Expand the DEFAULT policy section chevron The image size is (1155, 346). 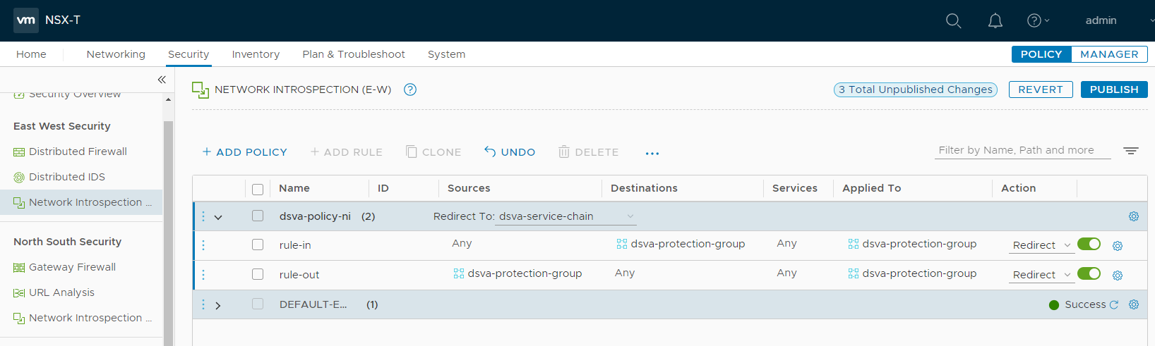218,305
